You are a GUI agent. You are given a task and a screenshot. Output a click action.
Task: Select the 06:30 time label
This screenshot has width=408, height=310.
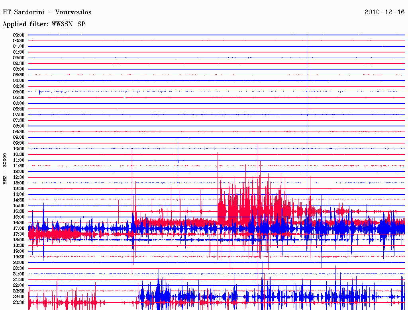pyautogui.click(x=19, y=109)
